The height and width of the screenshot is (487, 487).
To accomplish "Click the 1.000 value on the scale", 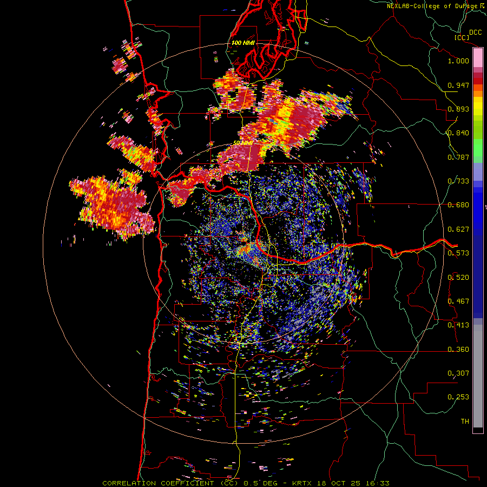I will coord(458,61).
